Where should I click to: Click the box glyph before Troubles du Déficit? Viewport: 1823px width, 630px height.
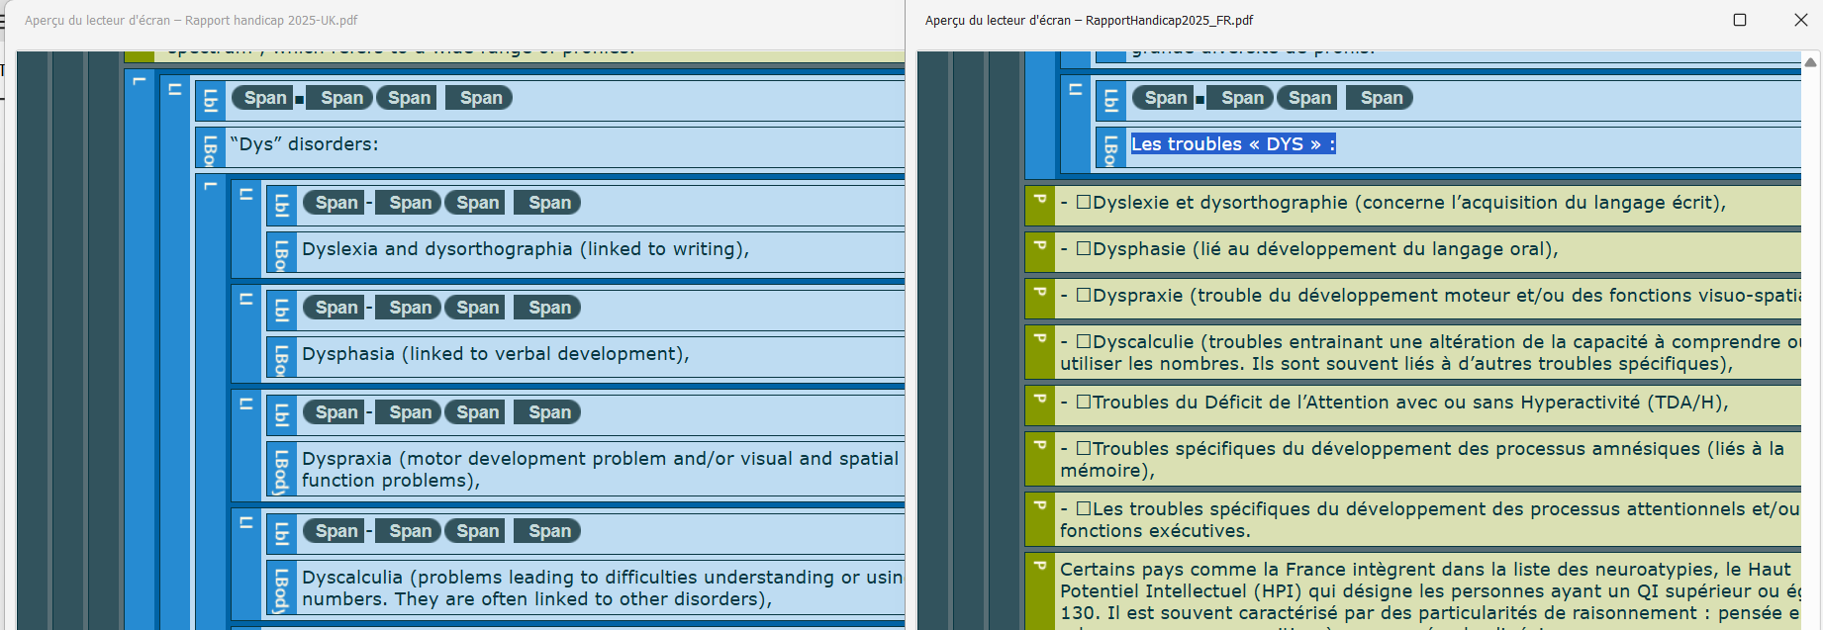tap(1084, 402)
